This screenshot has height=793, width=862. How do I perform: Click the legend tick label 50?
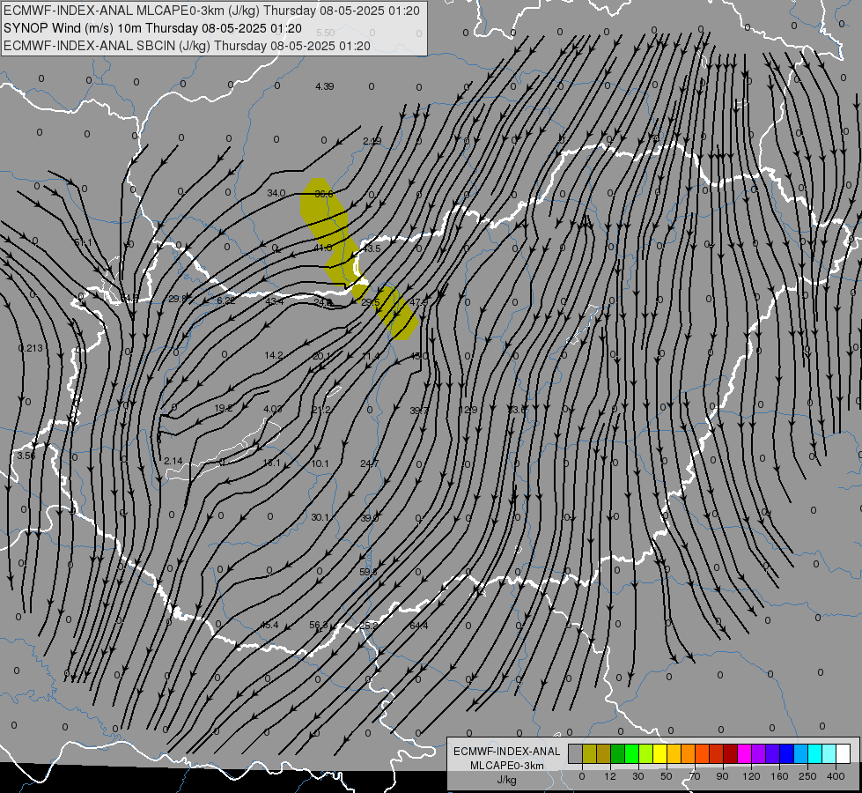667,776
